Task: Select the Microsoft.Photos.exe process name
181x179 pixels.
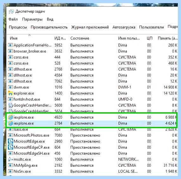Action: coord(31,135)
